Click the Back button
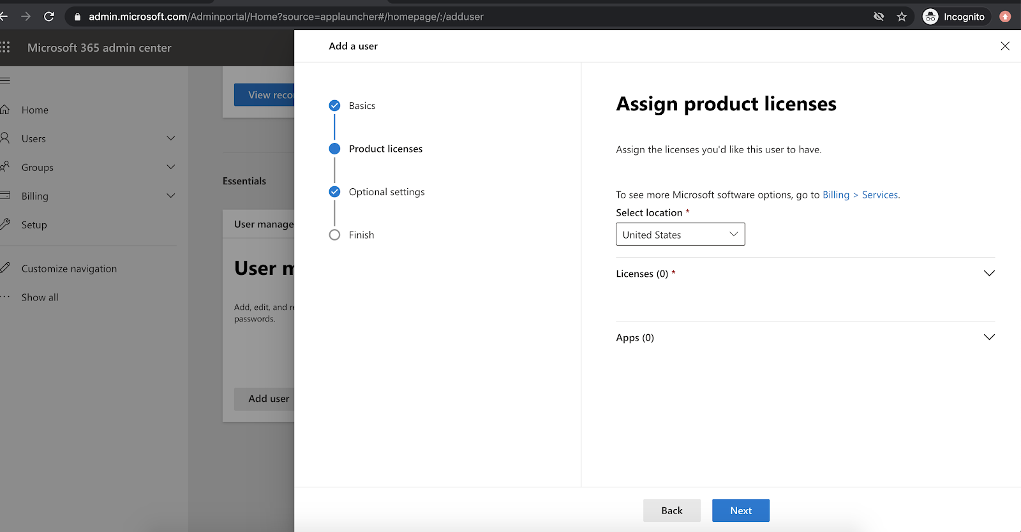This screenshot has height=532, width=1021. 672,510
